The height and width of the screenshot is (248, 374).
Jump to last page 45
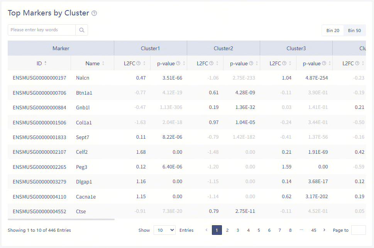[x=313, y=230]
